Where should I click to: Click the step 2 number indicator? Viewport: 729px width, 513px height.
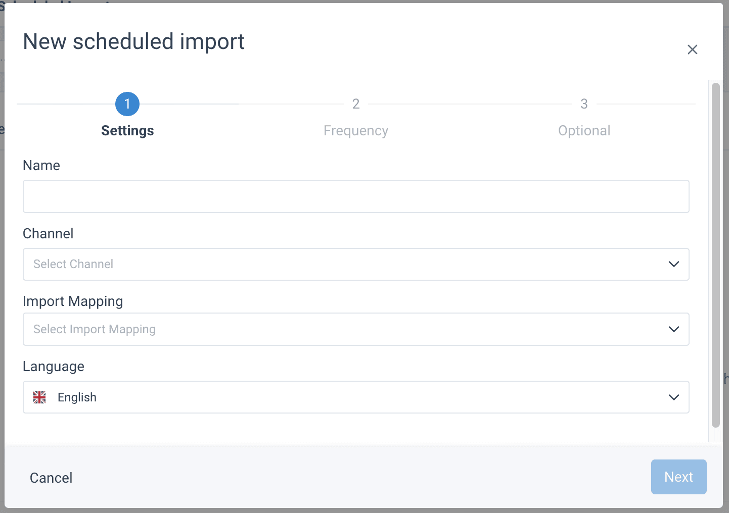click(x=356, y=104)
